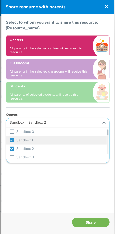Select the purple Classrooms card
The image size is (115, 234).
click(x=58, y=69)
